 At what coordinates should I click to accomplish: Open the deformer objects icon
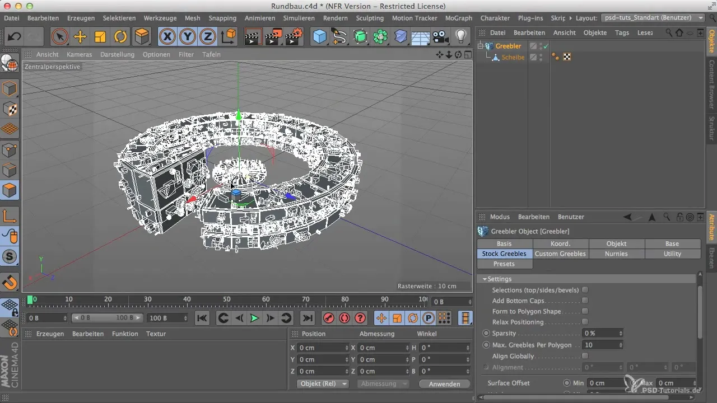[x=401, y=37]
